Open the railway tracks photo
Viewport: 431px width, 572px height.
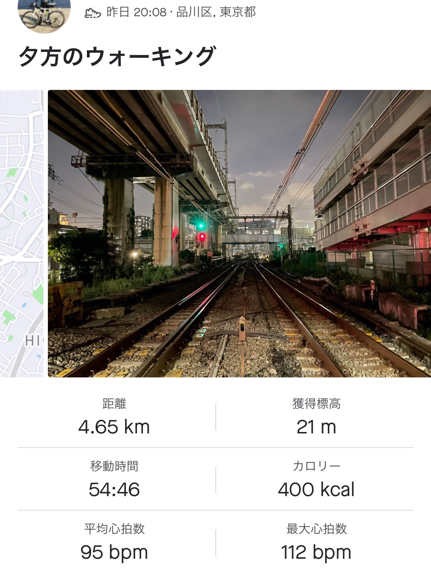pos(239,233)
